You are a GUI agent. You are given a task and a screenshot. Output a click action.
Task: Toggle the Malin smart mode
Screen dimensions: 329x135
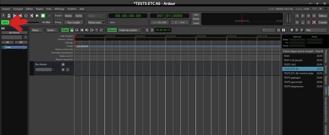(x=65, y=30)
